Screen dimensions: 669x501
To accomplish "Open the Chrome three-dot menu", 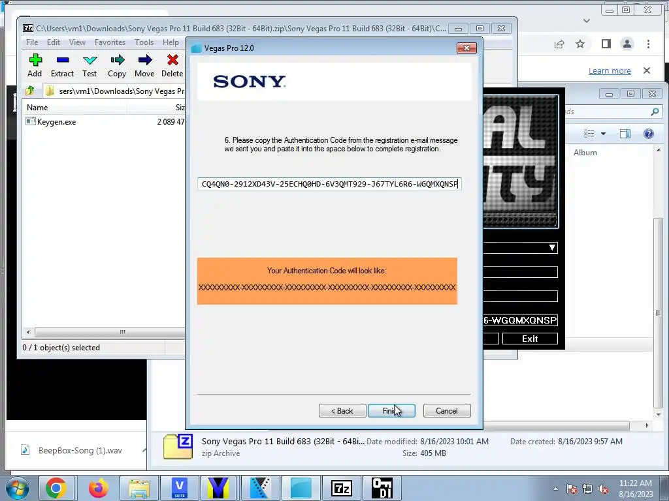I will [648, 44].
